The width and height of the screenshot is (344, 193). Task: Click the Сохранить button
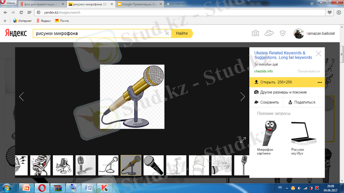tap(267, 102)
